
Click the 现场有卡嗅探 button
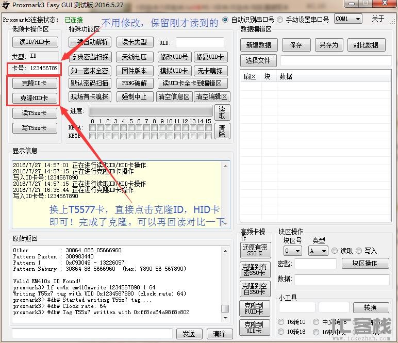90,97
